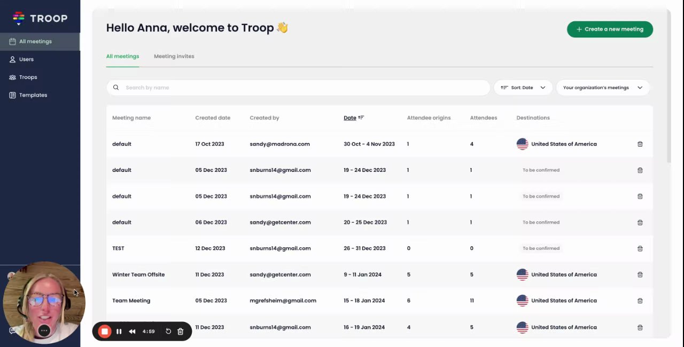Click the document icon beside Templates
The height and width of the screenshot is (347, 684).
(12, 95)
